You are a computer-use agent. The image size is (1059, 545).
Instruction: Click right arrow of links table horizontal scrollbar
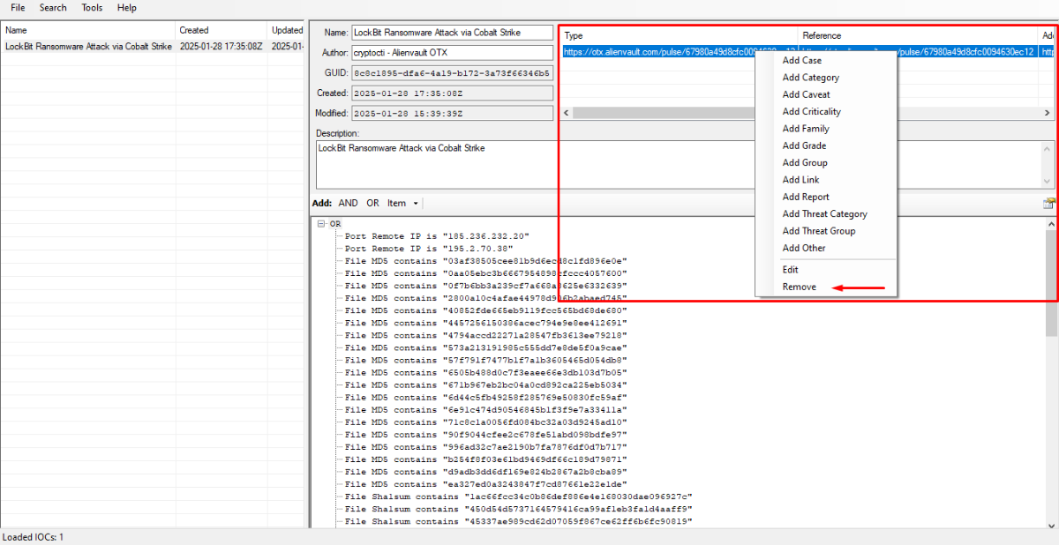[x=1048, y=113]
